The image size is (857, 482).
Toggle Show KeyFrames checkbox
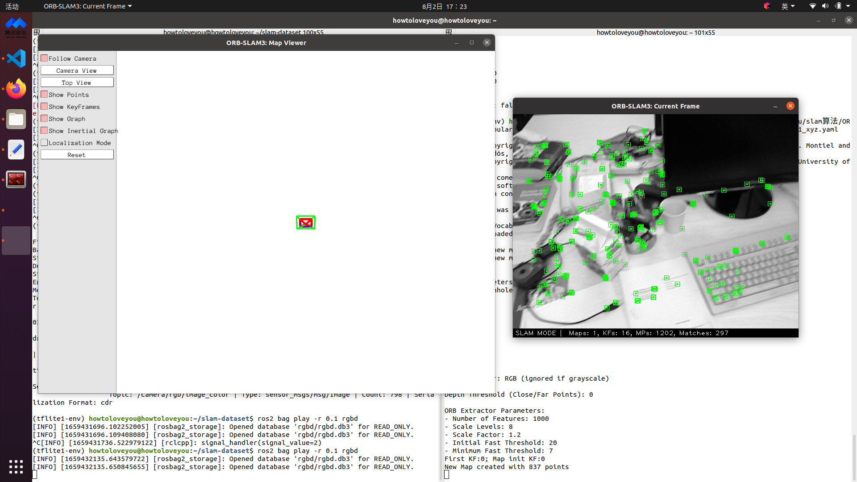click(44, 107)
